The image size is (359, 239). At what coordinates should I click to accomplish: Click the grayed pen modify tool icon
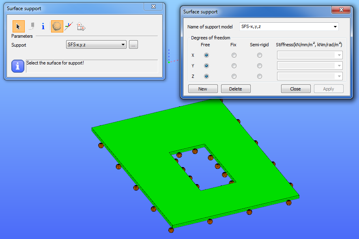coord(32,26)
